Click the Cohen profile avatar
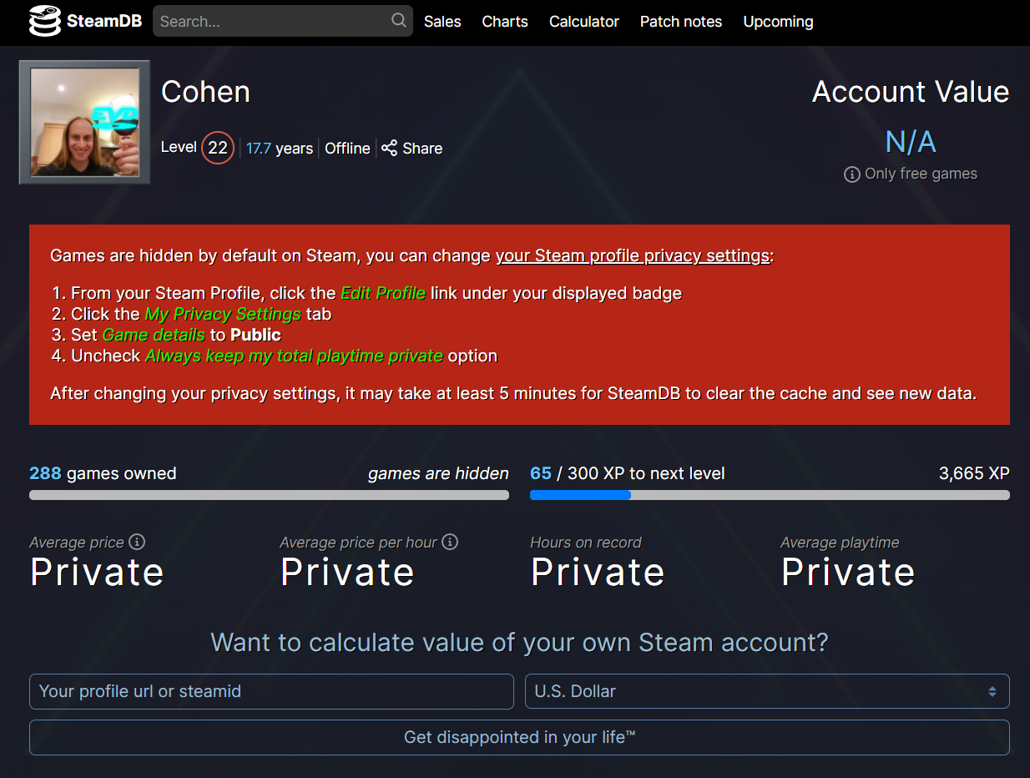Viewport: 1030px width, 778px height. click(x=84, y=122)
